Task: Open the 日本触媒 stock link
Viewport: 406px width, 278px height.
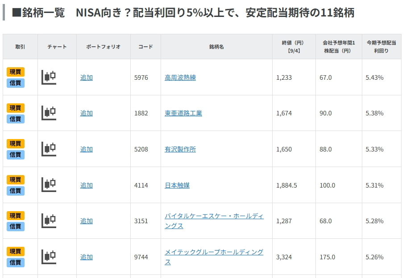Action: coord(177,185)
